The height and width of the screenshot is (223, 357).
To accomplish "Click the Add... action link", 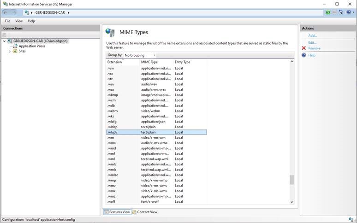I will 312,35.
